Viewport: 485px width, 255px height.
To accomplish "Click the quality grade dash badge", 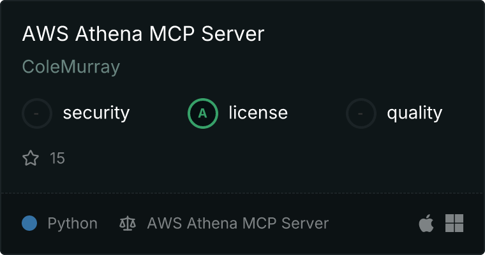I will point(361,113).
